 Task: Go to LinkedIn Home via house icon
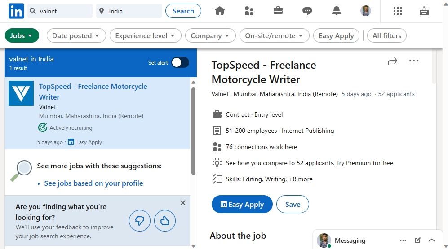[x=219, y=11]
